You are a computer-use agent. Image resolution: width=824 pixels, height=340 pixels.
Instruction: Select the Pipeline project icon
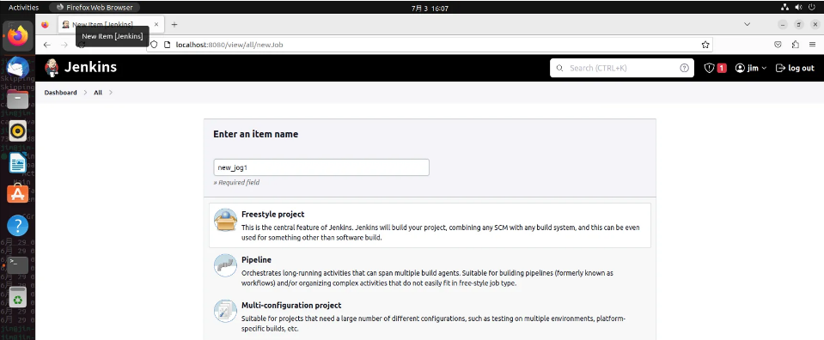pos(225,264)
